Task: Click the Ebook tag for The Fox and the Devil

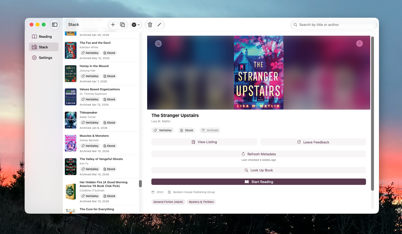Action: [x=109, y=53]
